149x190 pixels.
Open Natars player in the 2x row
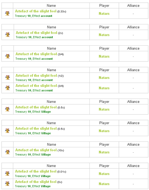[104, 35]
